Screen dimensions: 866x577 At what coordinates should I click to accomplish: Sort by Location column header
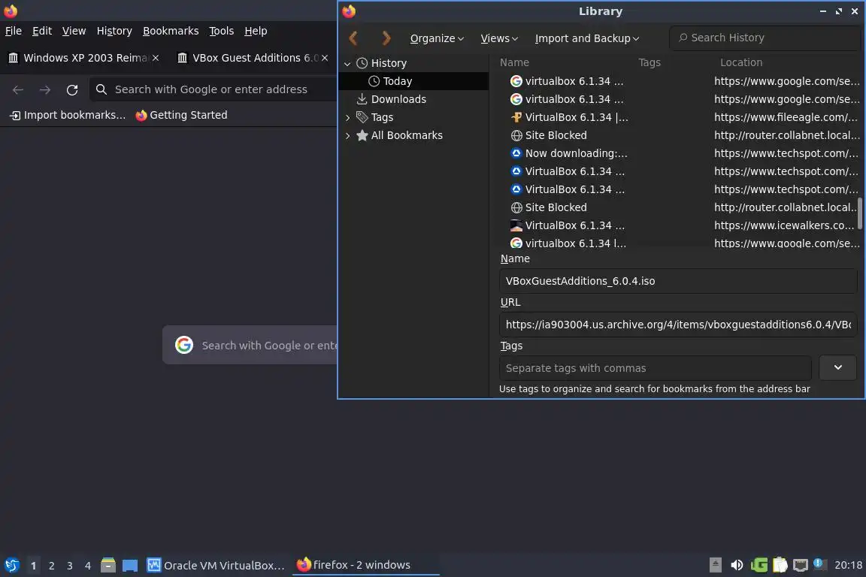click(740, 62)
